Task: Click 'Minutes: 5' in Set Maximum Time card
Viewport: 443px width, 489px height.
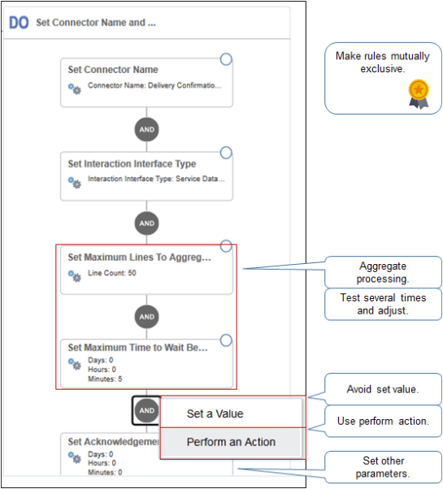Action: pyautogui.click(x=105, y=379)
